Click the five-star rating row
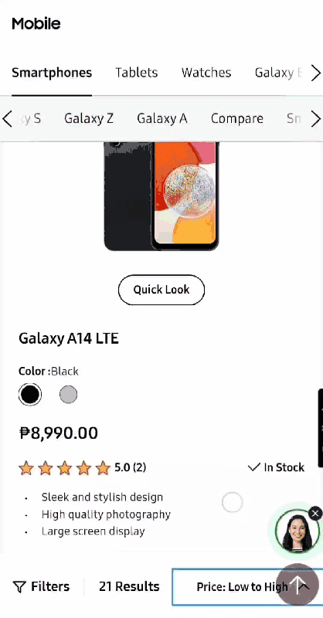Screen dimensions: 323x618 pos(82,468)
